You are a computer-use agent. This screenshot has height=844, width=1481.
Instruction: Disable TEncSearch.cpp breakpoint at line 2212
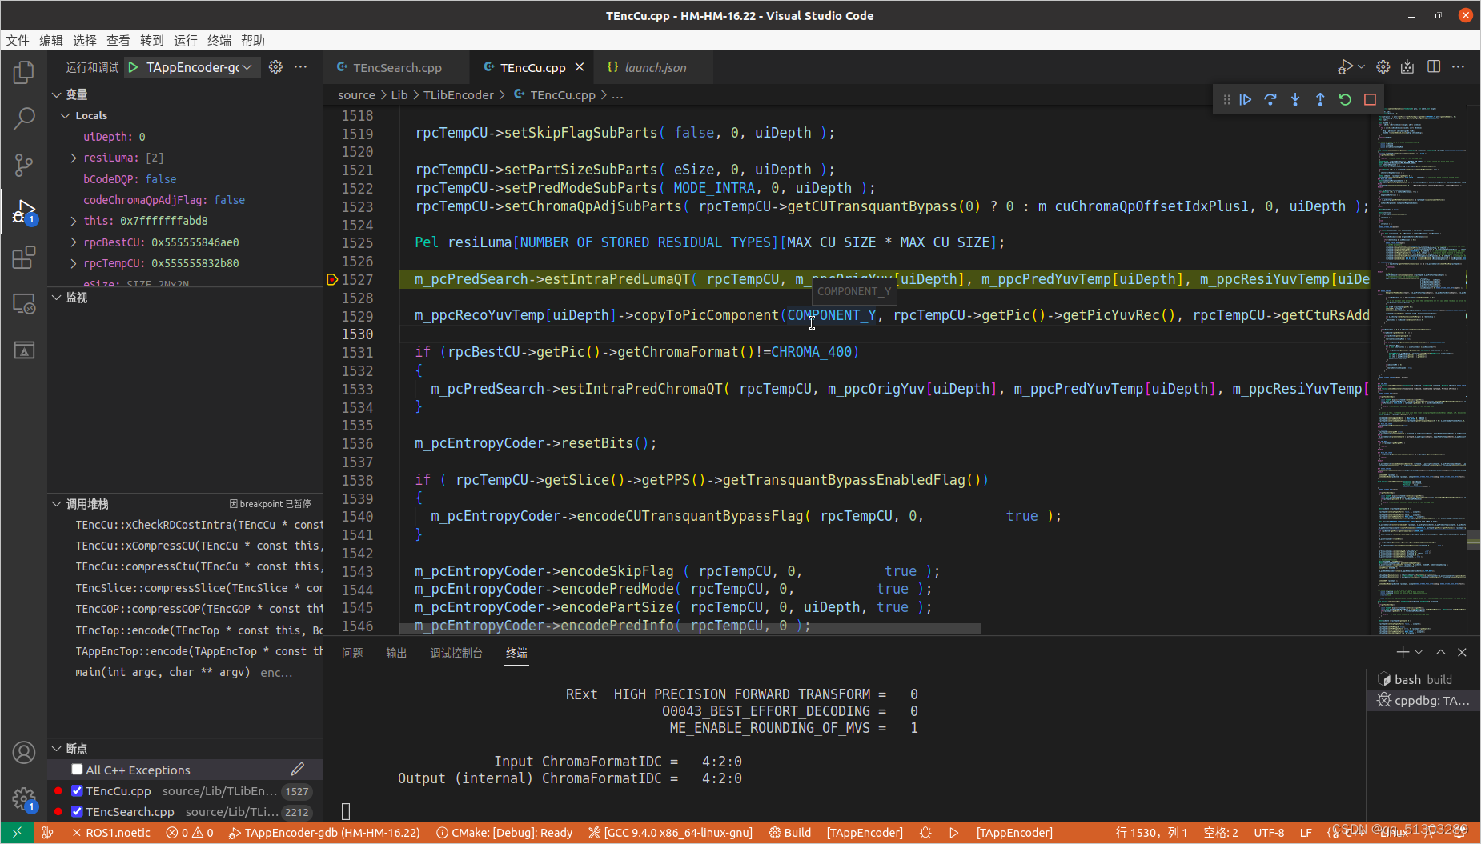tap(77, 811)
